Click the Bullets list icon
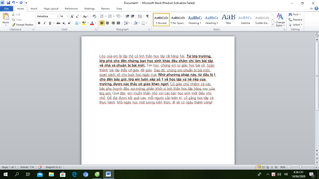 click(102, 16)
